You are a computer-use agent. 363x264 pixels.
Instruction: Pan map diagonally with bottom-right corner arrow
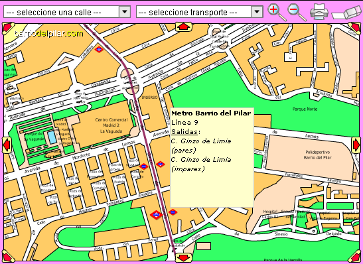pos(354,256)
